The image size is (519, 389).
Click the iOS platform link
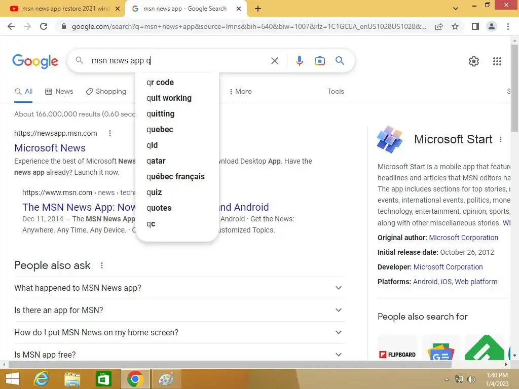pyautogui.click(x=446, y=282)
